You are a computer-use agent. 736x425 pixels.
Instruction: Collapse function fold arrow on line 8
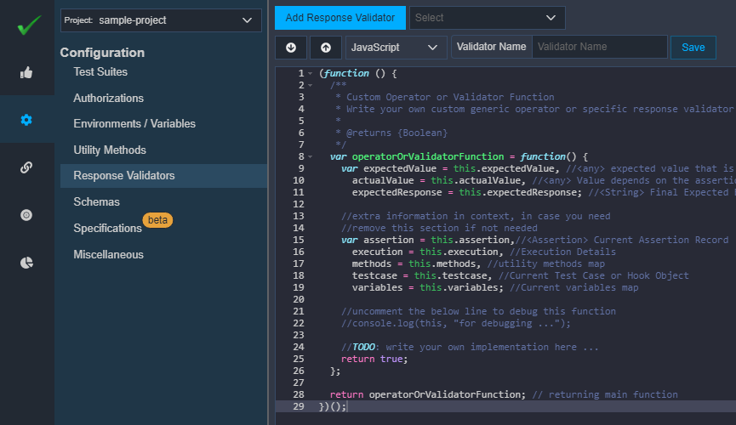point(311,156)
